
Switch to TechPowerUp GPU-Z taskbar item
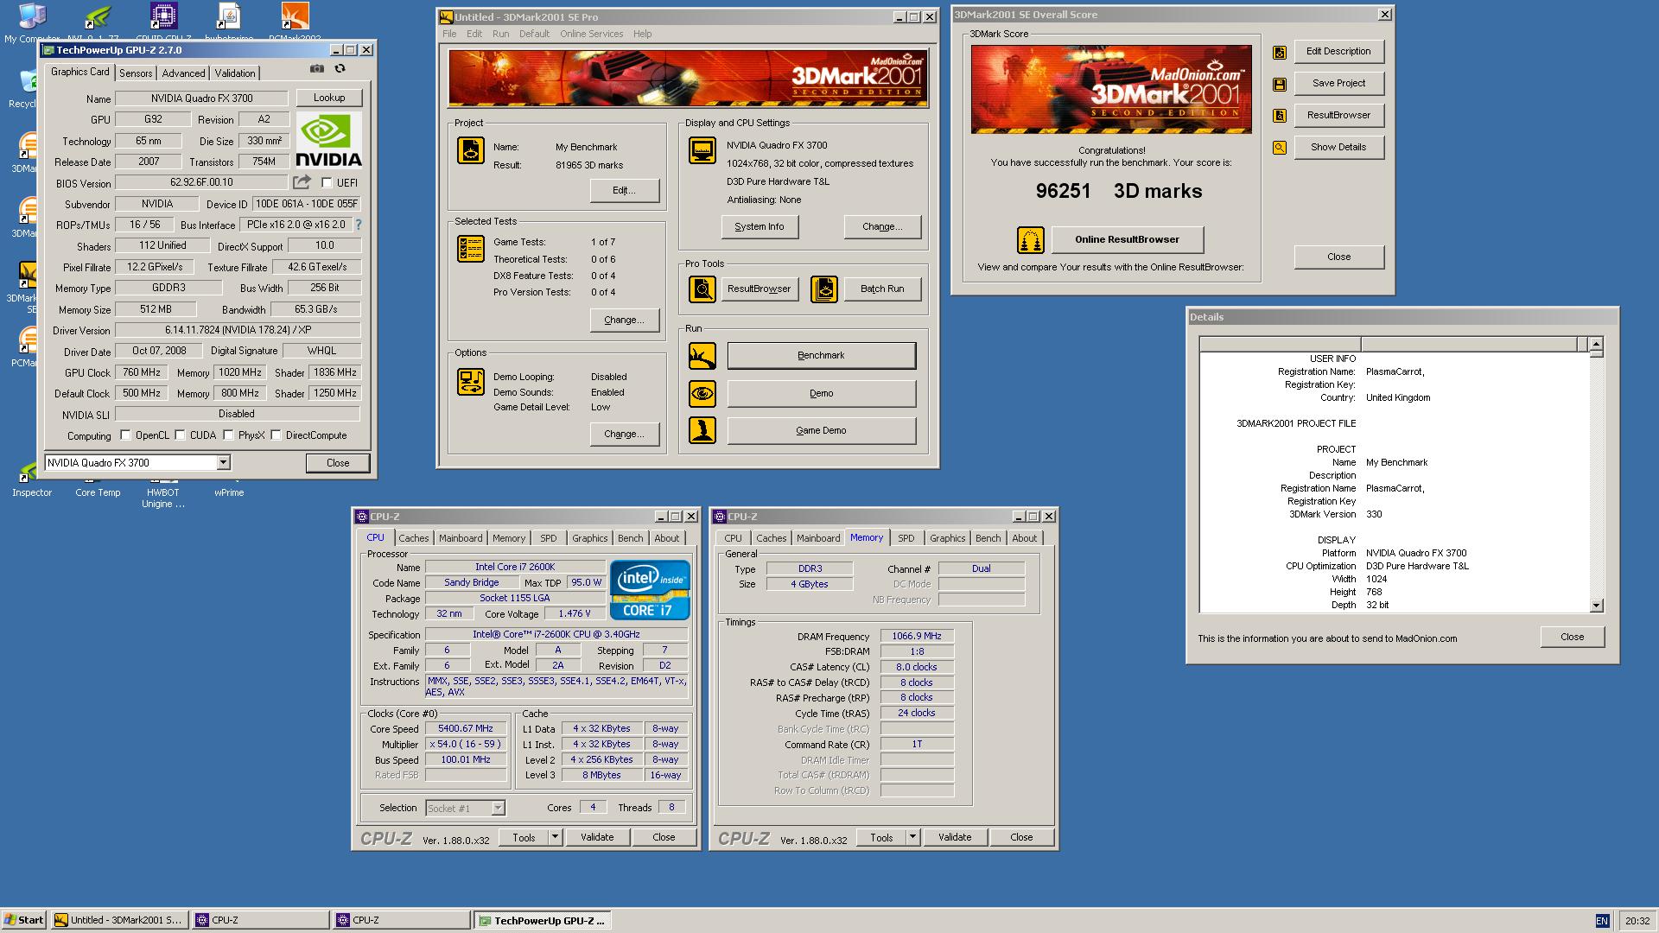click(x=542, y=921)
